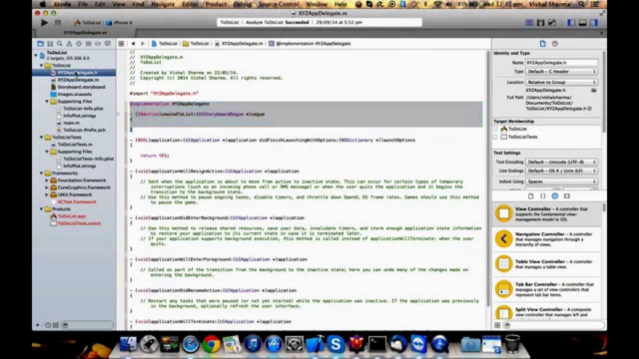This screenshot has width=639, height=359.
Task: Collapse the Products group
Action: (41, 209)
